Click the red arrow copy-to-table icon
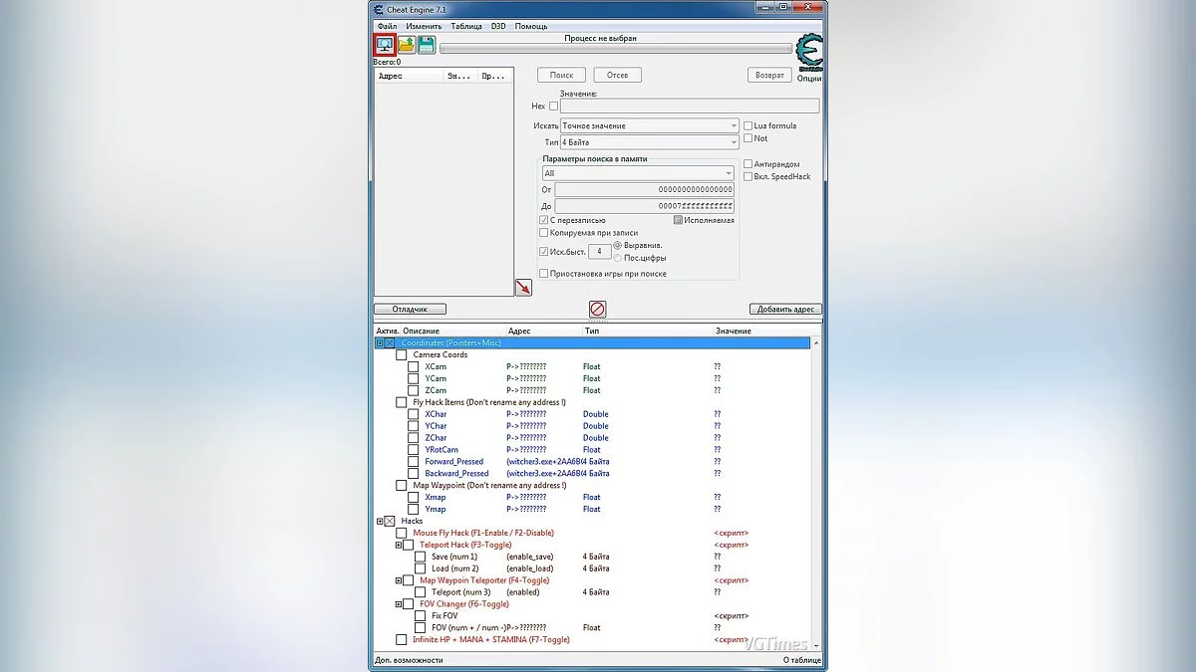 point(523,288)
